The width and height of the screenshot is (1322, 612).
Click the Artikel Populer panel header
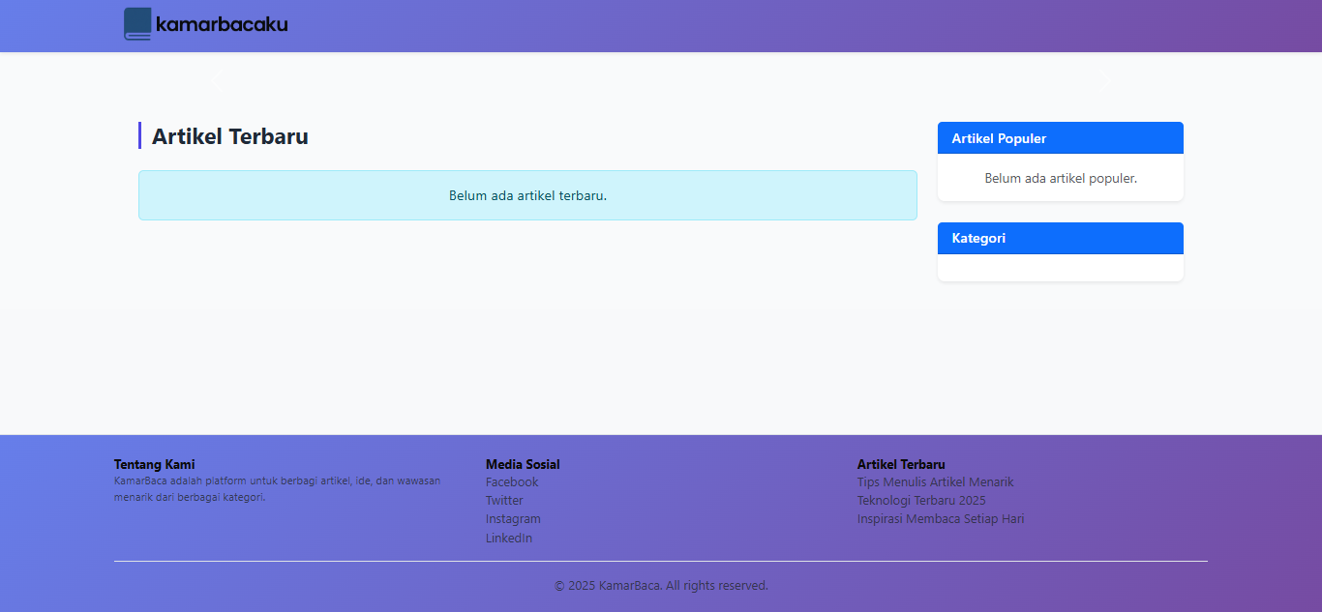point(1060,138)
